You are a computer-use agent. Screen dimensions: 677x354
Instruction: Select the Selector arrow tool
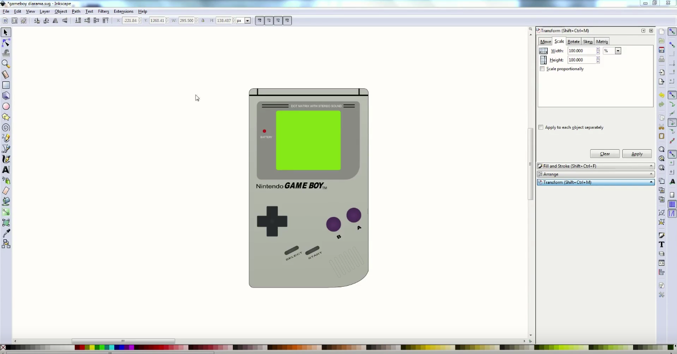tap(6, 33)
